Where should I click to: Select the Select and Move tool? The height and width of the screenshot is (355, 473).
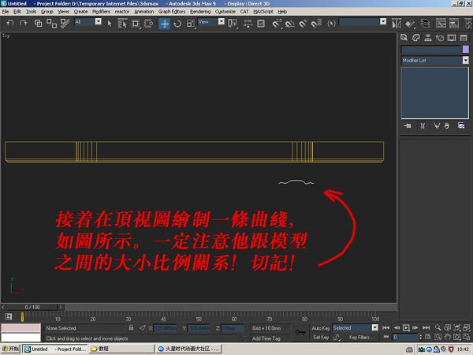point(165,24)
